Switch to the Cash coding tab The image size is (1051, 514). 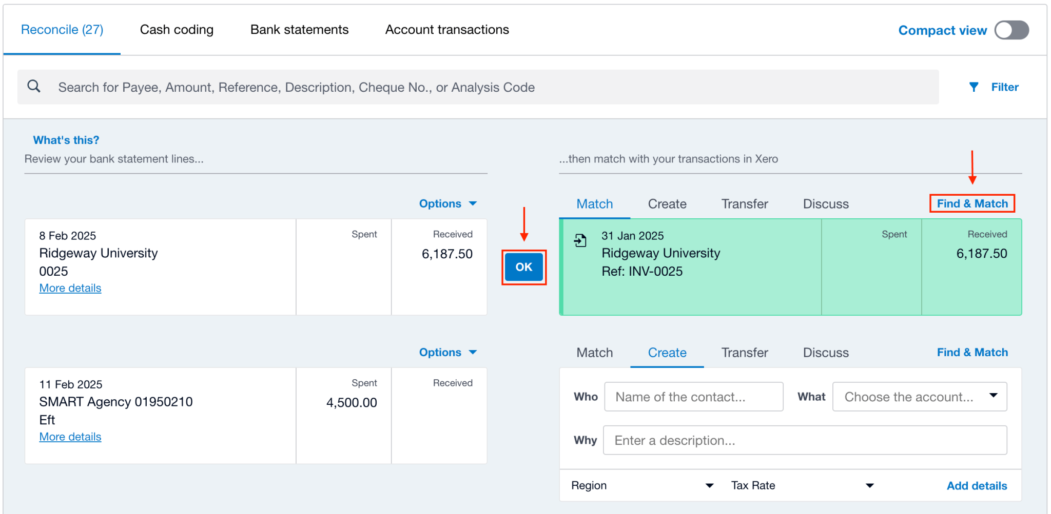click(x=177, y=29)
